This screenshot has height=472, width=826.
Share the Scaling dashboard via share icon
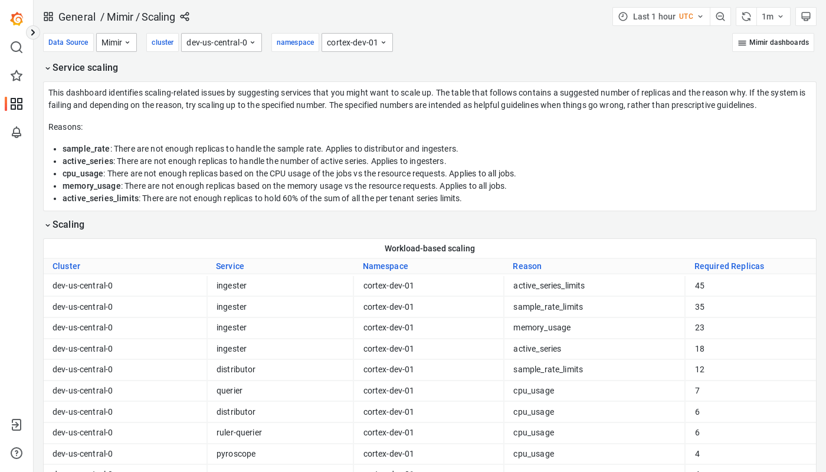(x=185, y=17)
